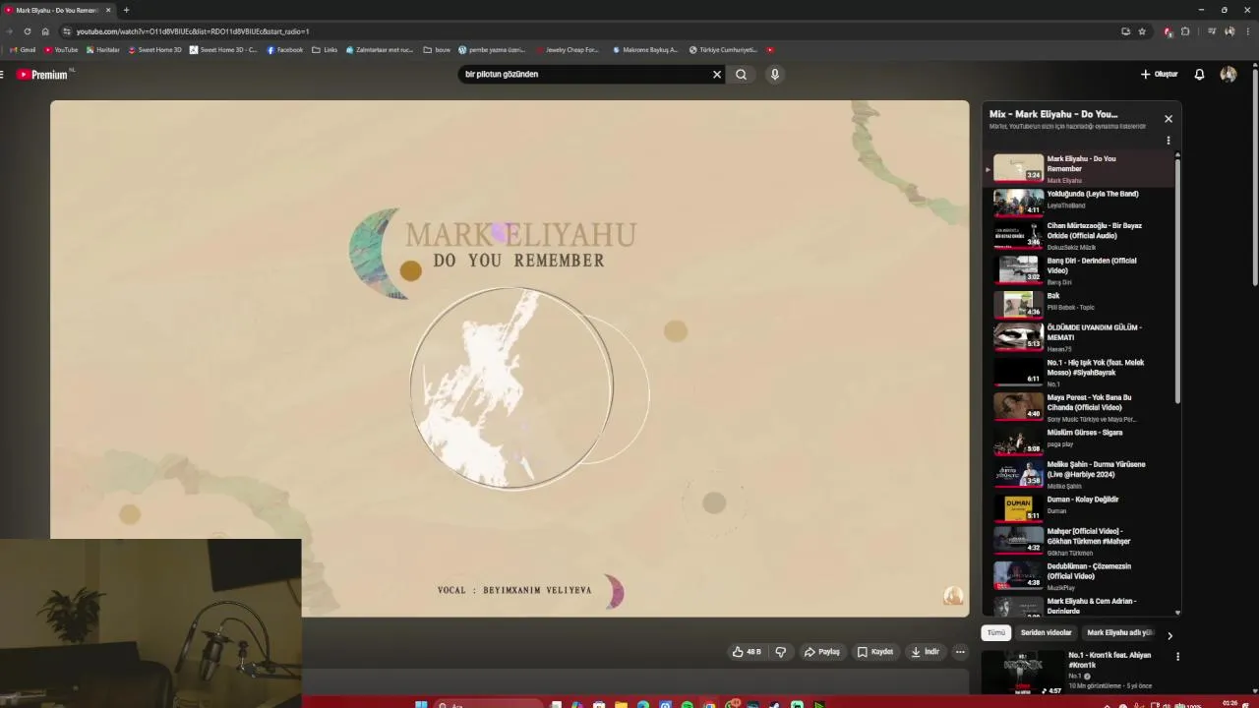Play No.1 - Hiç Işık Yok
The height and width of the screenshot is (708, 1259).
tap(1080, 373)
